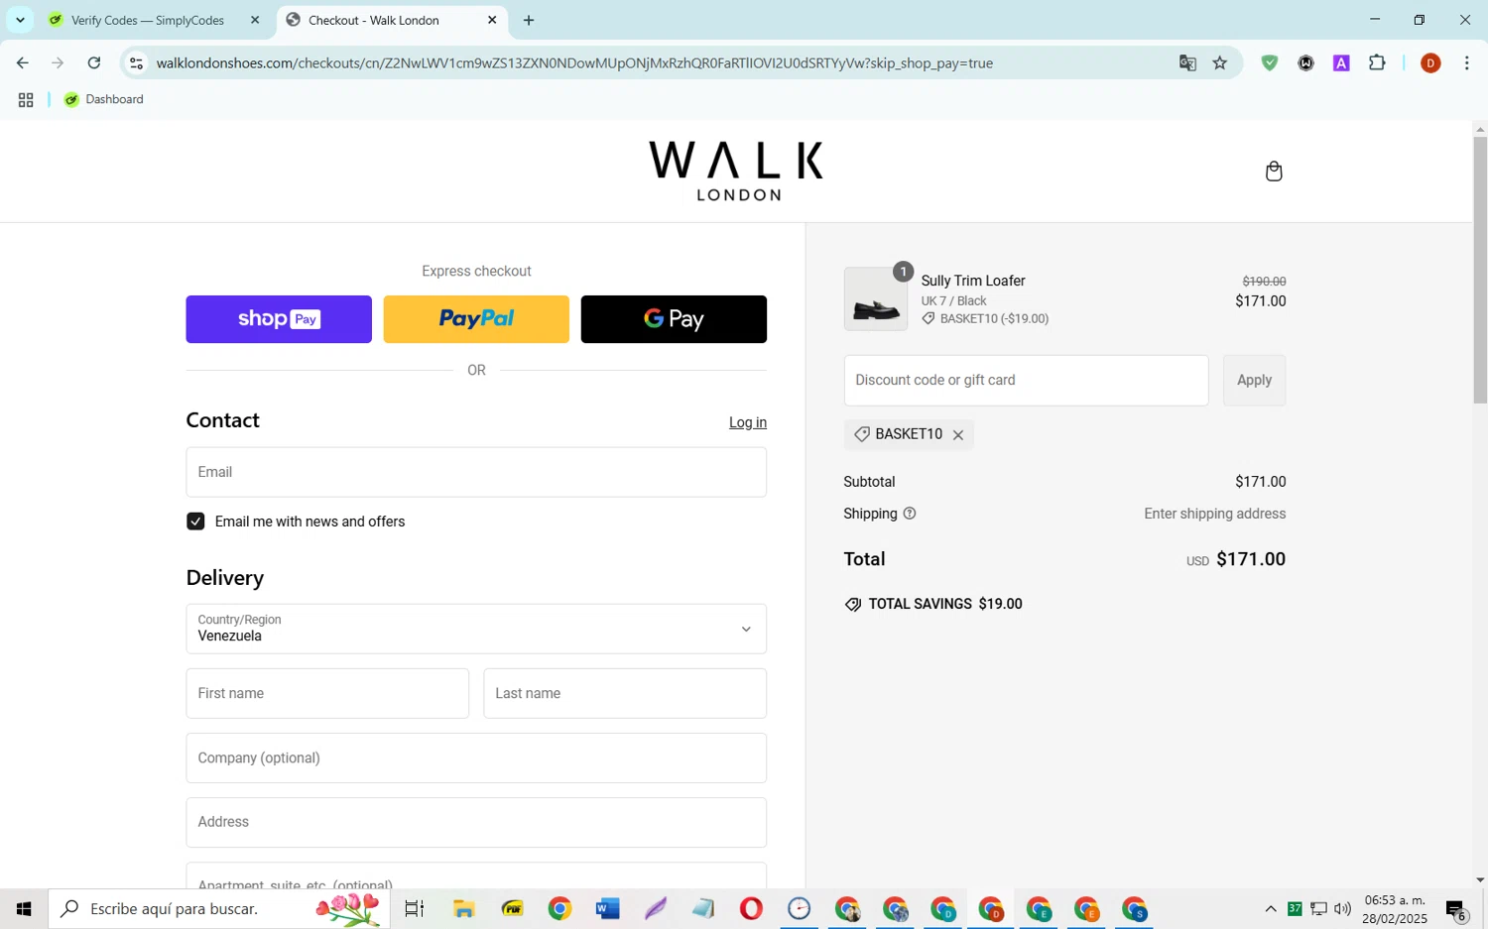Open the taskbar clock and date
Image resolution: width=1488 pixels, height=929 pixels.
coord(1395,908)
